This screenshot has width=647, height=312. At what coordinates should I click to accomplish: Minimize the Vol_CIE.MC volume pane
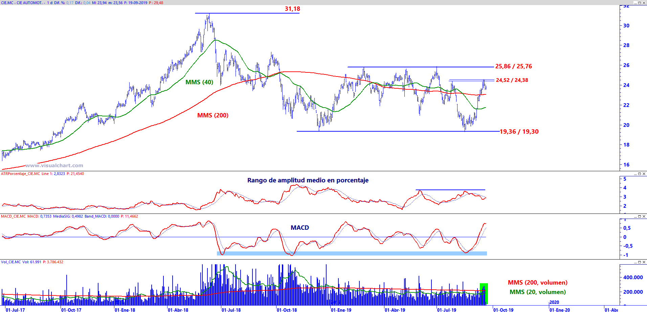(635, 262)
